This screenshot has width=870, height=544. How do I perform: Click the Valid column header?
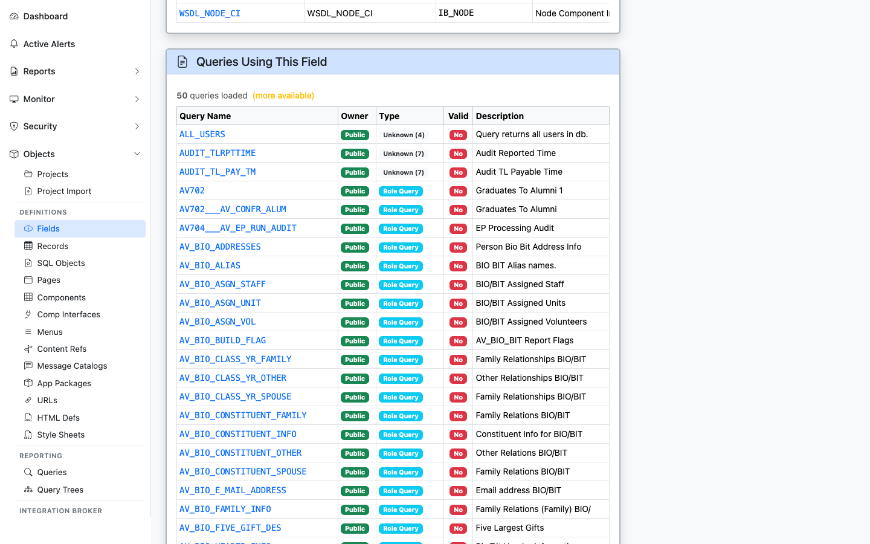459,116
